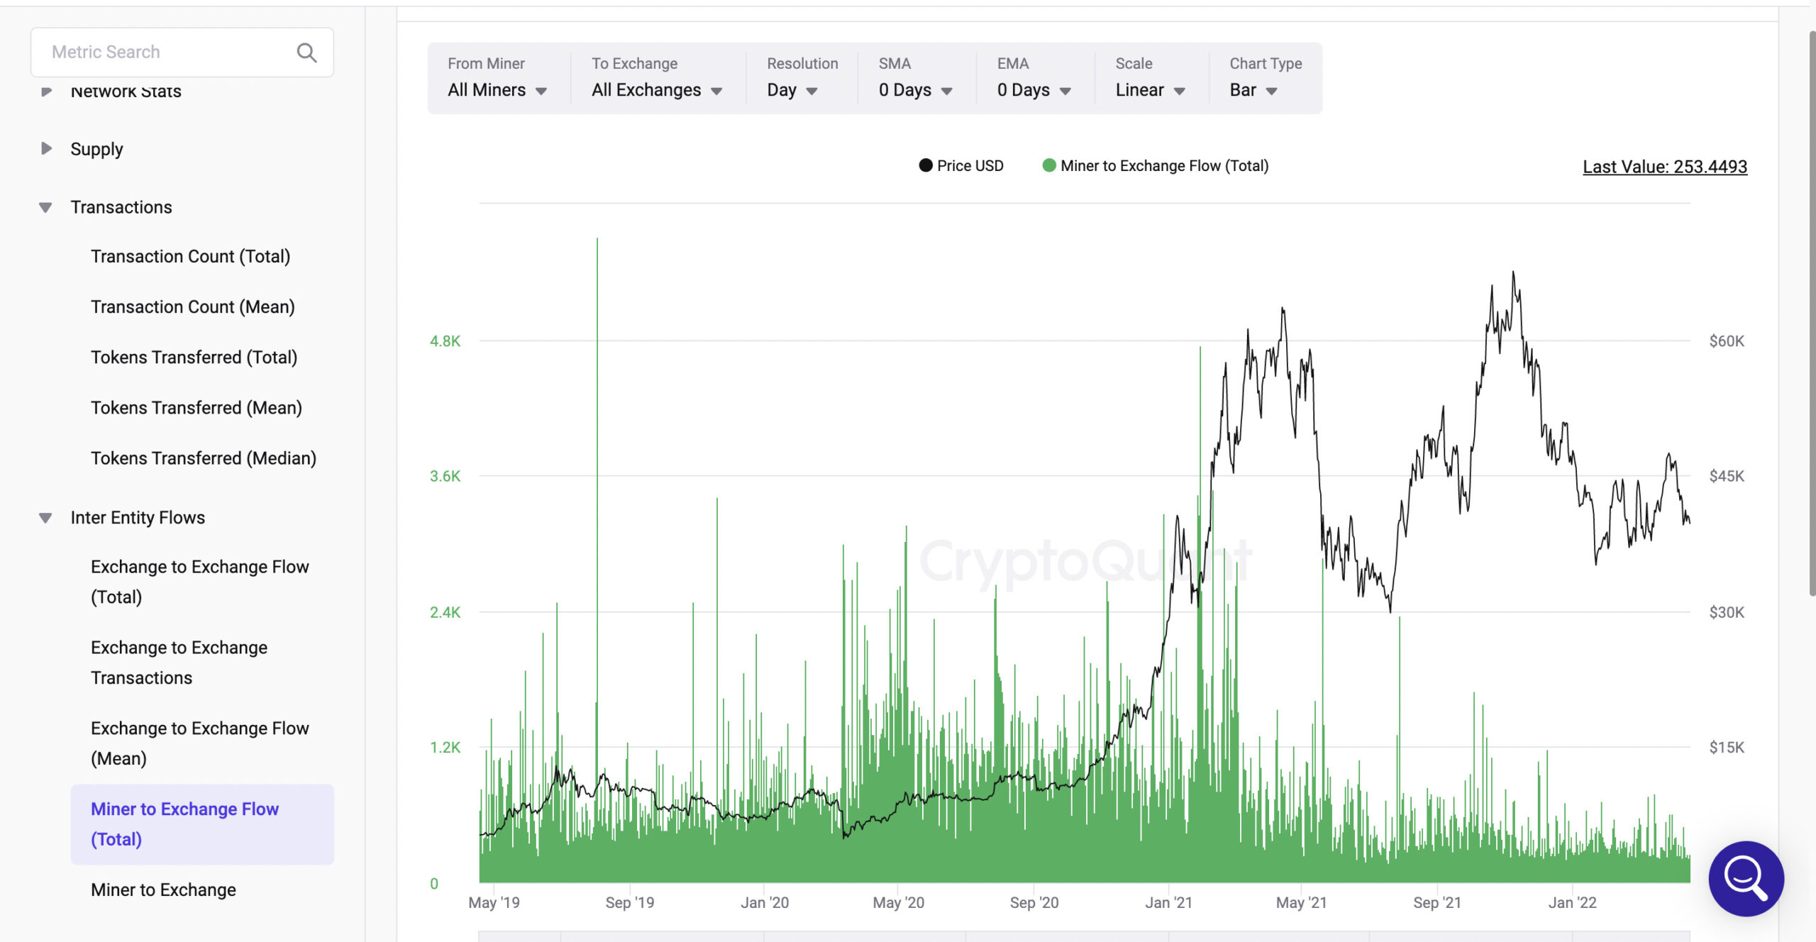Select Exchange to Exchange Transactions metric

pyautogui.click(x=179, y=663)
